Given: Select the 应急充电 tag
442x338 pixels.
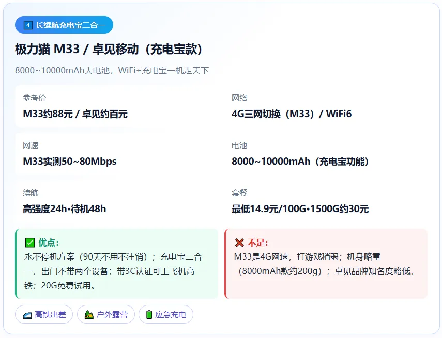Looking at the screenshot, I should tap(166, 314).
